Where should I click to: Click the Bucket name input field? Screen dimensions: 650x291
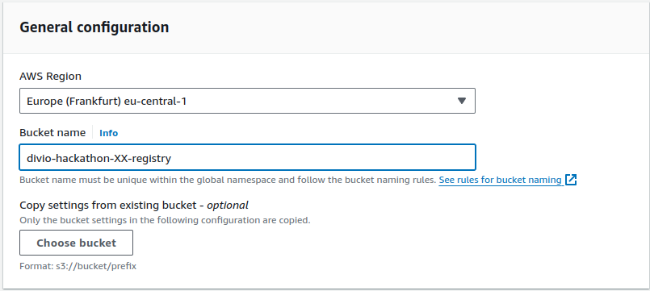coord(247,157)
